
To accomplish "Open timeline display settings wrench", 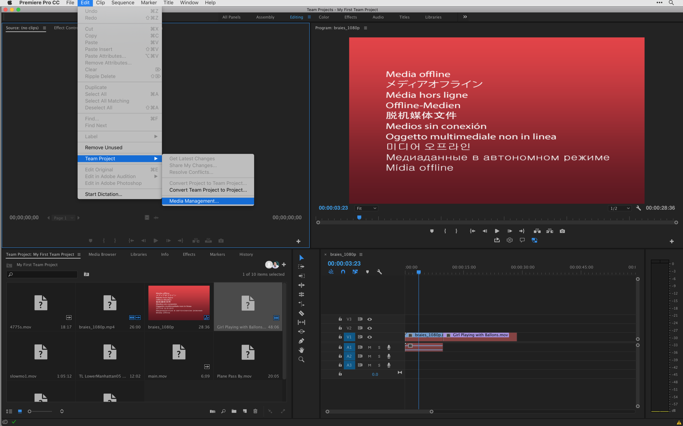I will point(379,272).
